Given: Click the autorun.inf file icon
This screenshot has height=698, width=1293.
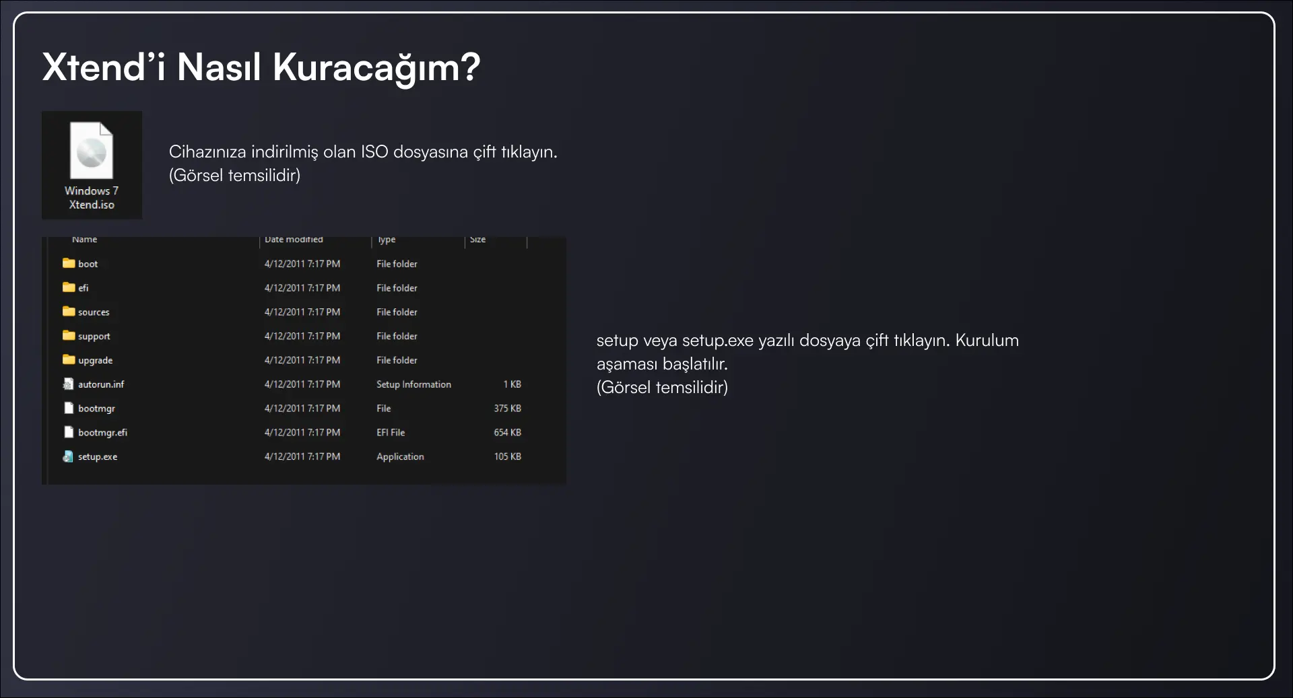Looking at the screenshot, I should click(x=68, y=384).
